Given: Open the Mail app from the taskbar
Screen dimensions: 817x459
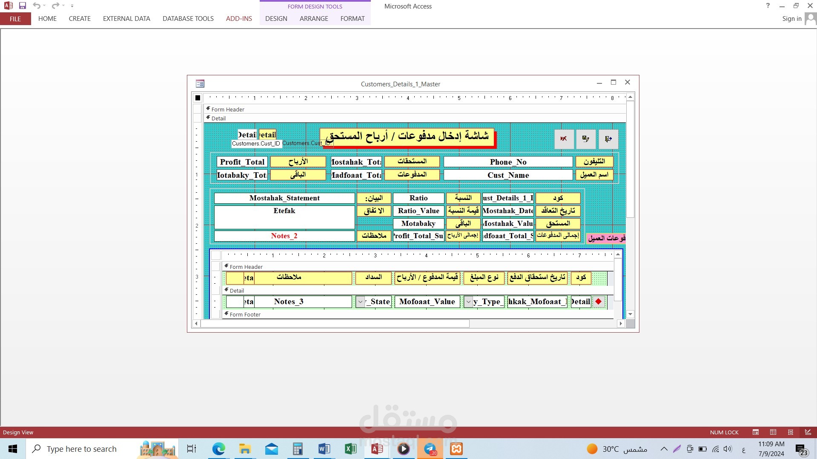Looking at the screenshot, I should pyautogui.click(x=271, y=449).
